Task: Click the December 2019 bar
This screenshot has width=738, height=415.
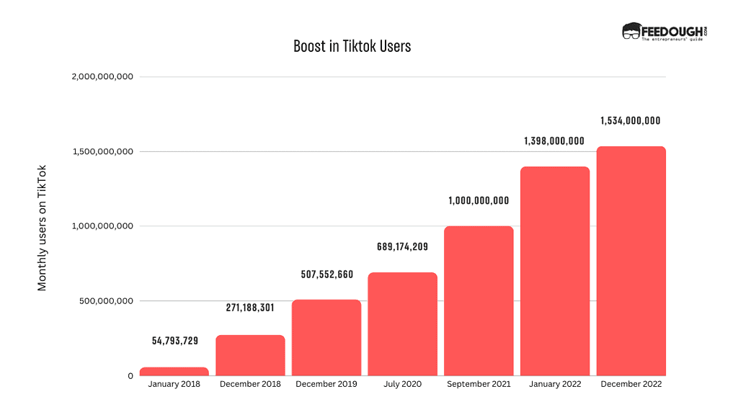Action: click(326, 337)
